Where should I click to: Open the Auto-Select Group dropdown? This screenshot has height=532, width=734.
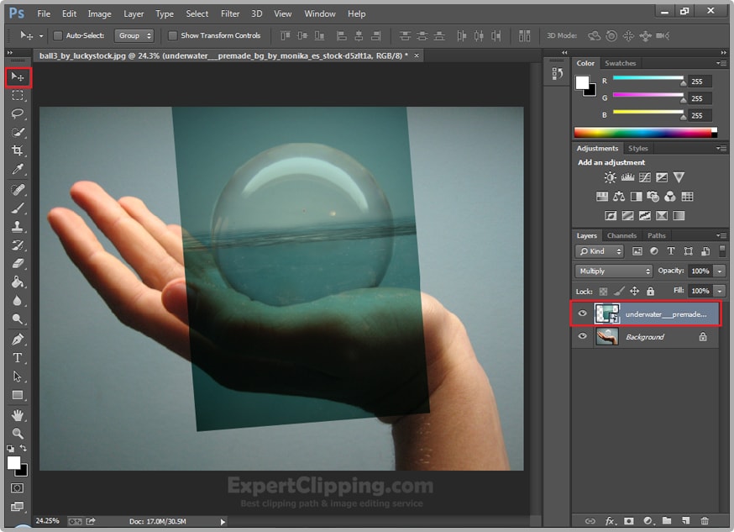[134, 36]
